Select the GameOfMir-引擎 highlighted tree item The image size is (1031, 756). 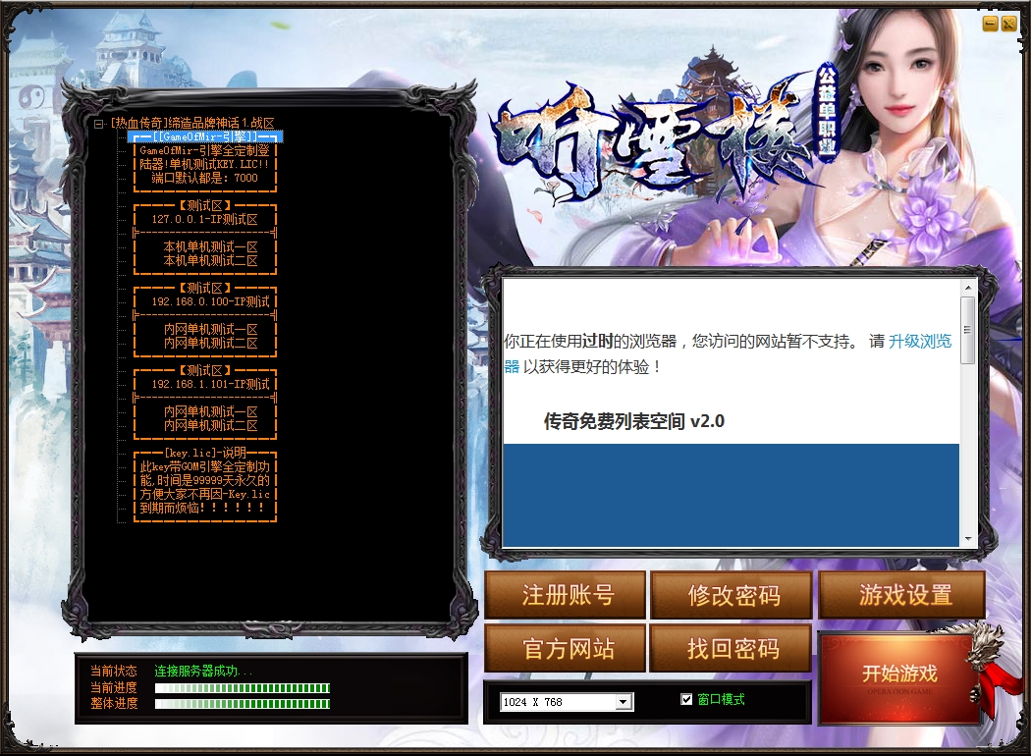[205, 137]
